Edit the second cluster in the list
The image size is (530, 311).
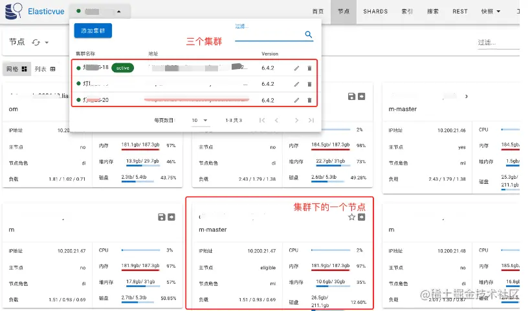click(296, 85)
